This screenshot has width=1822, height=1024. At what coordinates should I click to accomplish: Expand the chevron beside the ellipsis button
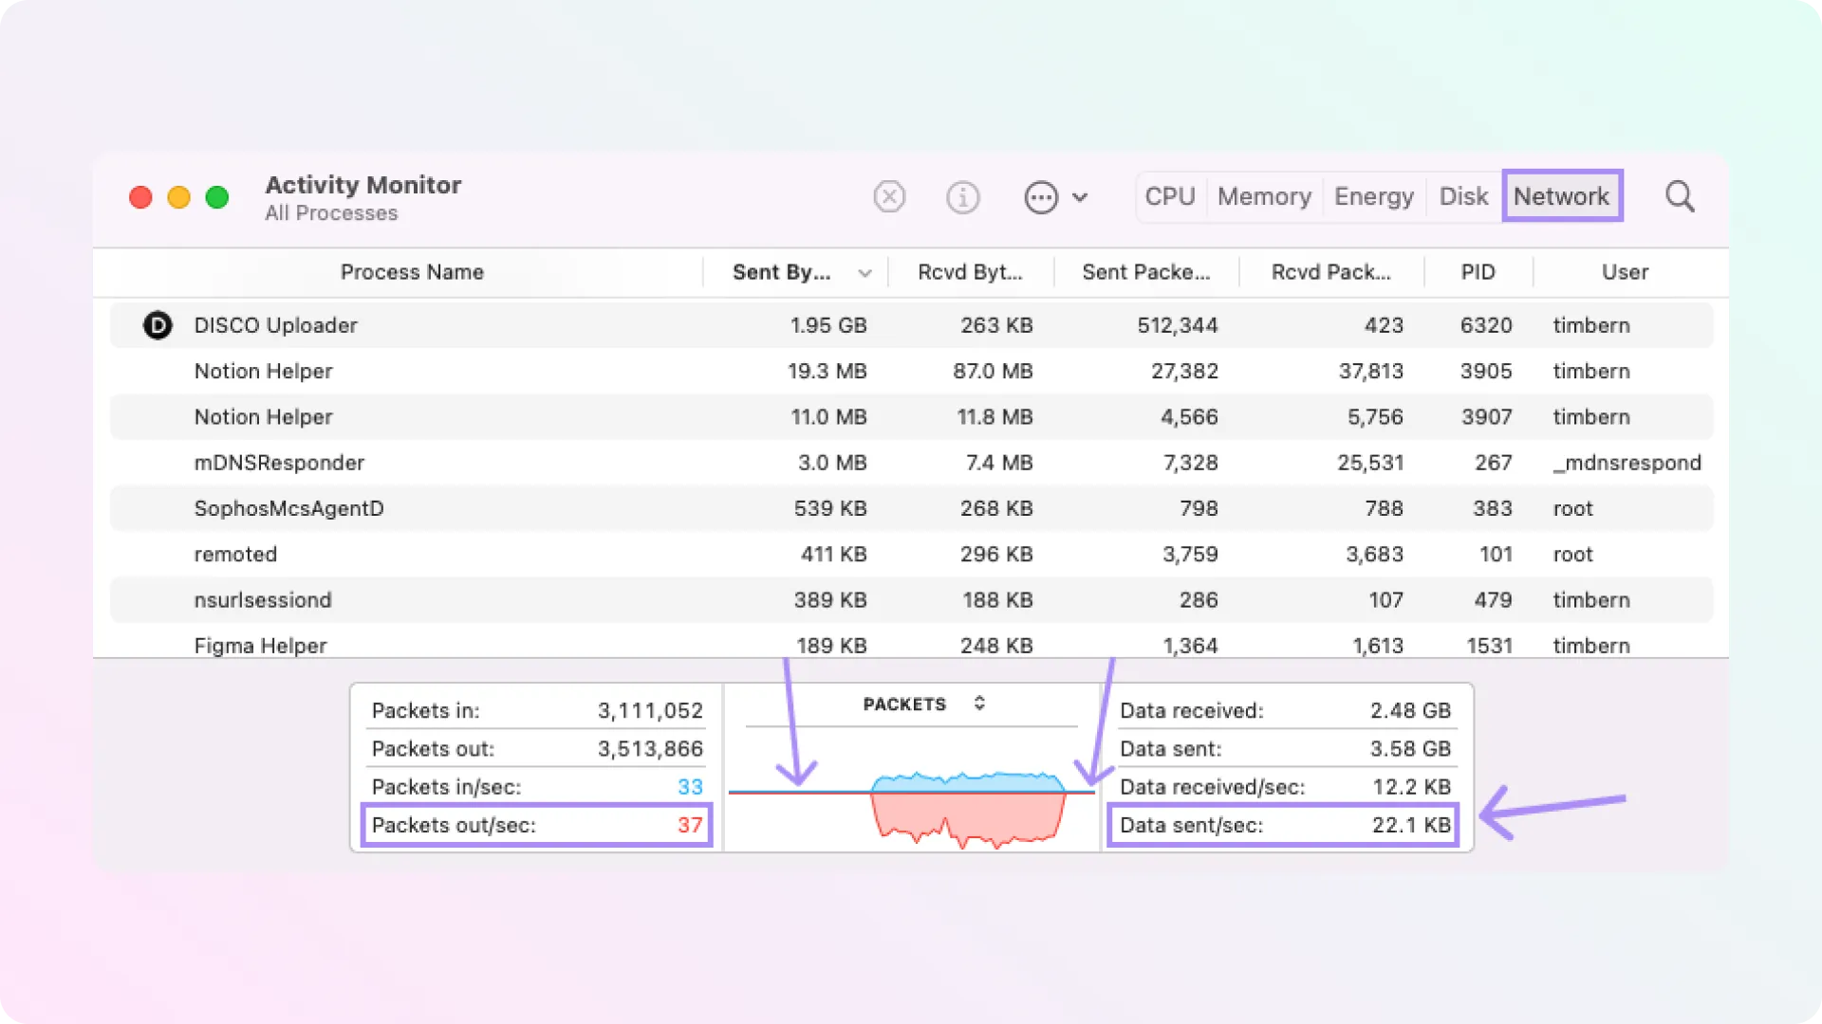tap(1080, 197)
